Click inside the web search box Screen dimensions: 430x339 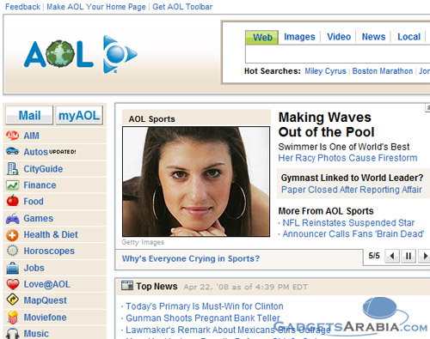pyautogui.click(x=337, y=54)
